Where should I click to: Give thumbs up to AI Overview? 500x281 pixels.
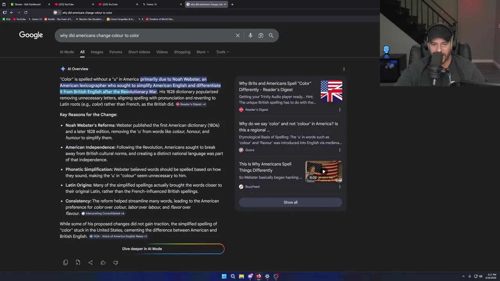[103, 263]
